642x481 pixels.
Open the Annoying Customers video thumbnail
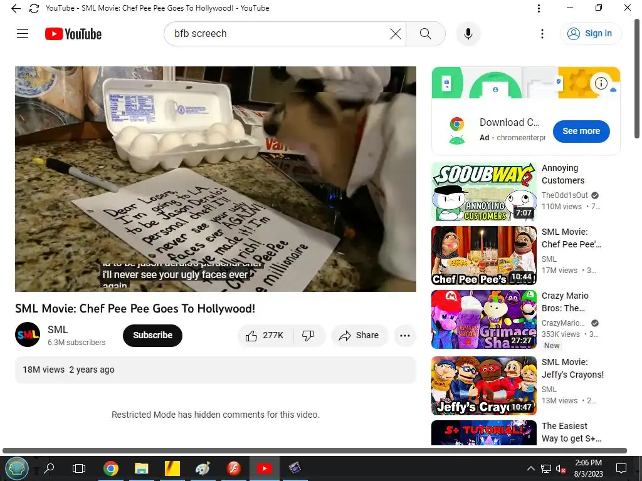tap(484, 192)
